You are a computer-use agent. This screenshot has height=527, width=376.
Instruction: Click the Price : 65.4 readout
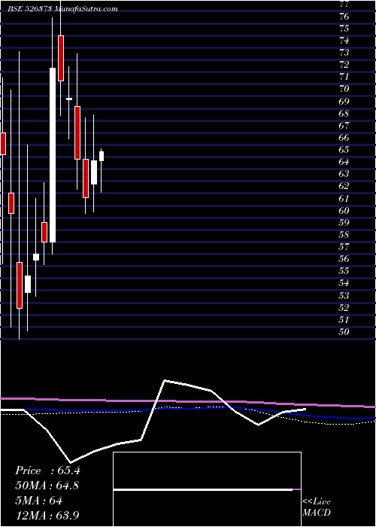pos(47,471)
